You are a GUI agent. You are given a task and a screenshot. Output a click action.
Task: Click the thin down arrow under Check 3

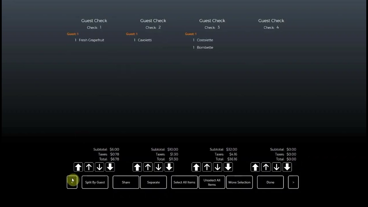point(218,167)
